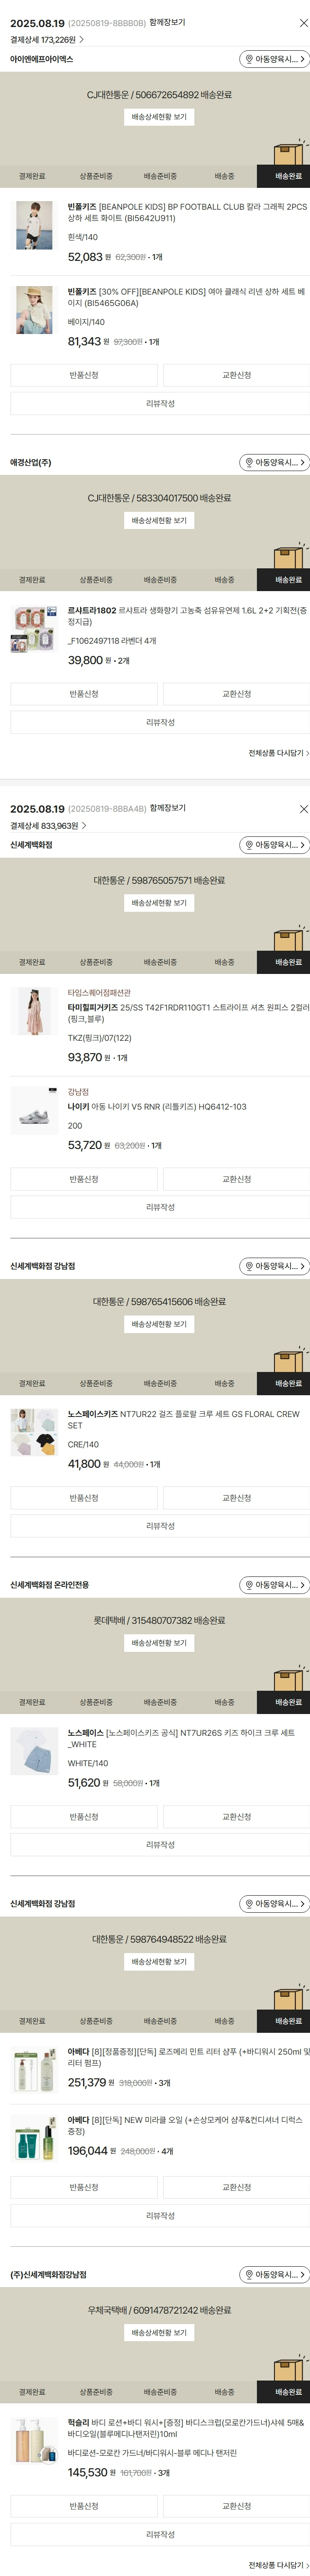
Task: Write a review for the 아베다 order
Action: click(x=160, y=2216)
